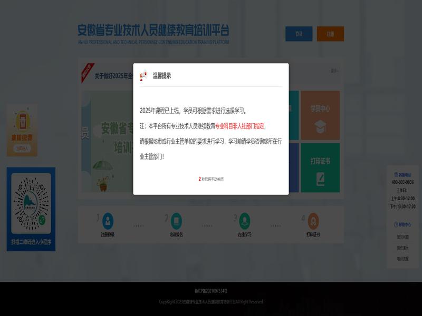Open 常见问题 in the help center

pos(402,237)
